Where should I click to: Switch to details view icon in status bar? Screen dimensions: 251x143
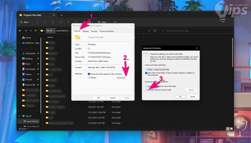point(228,129)
